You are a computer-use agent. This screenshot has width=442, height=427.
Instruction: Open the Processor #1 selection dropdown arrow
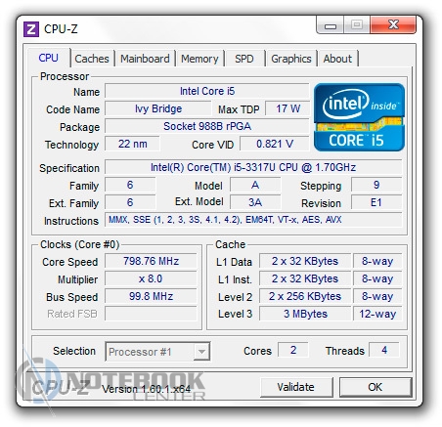tap(201, 352)
